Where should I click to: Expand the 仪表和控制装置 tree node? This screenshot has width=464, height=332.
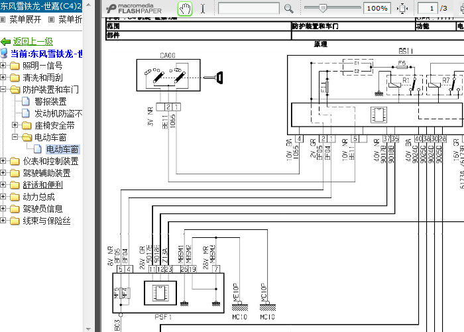click(x=3, y=161)
